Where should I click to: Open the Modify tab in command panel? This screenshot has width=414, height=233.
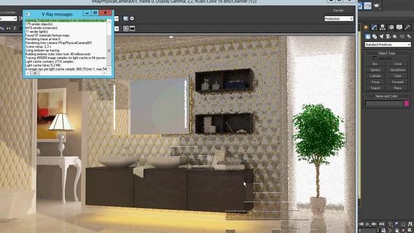point(374,27)
